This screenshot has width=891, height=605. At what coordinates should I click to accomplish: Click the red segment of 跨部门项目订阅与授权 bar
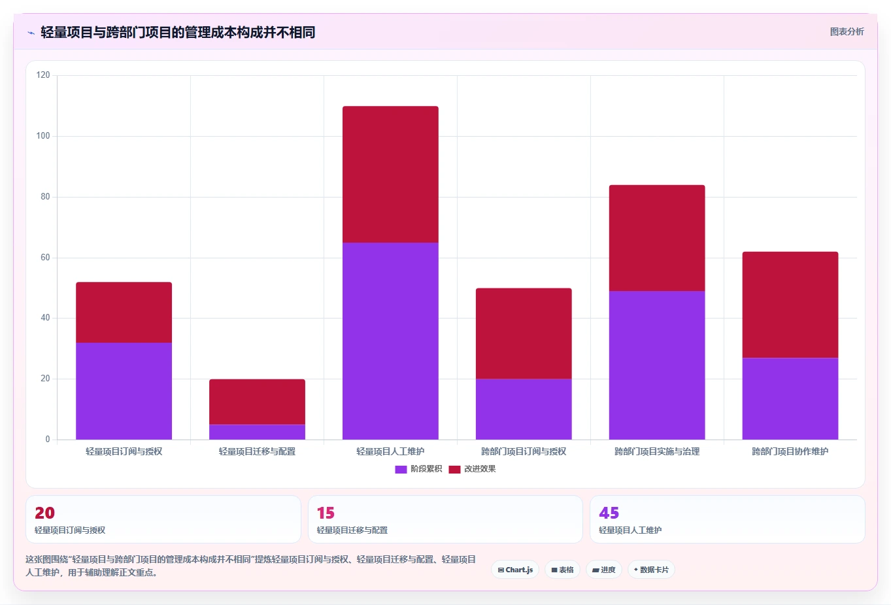click(x=524, y=334)
